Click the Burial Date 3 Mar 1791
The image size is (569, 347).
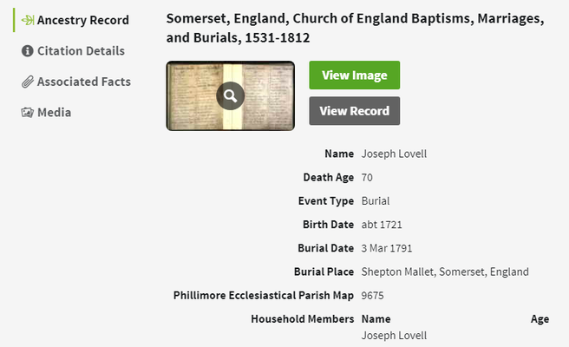coord(387,248)
